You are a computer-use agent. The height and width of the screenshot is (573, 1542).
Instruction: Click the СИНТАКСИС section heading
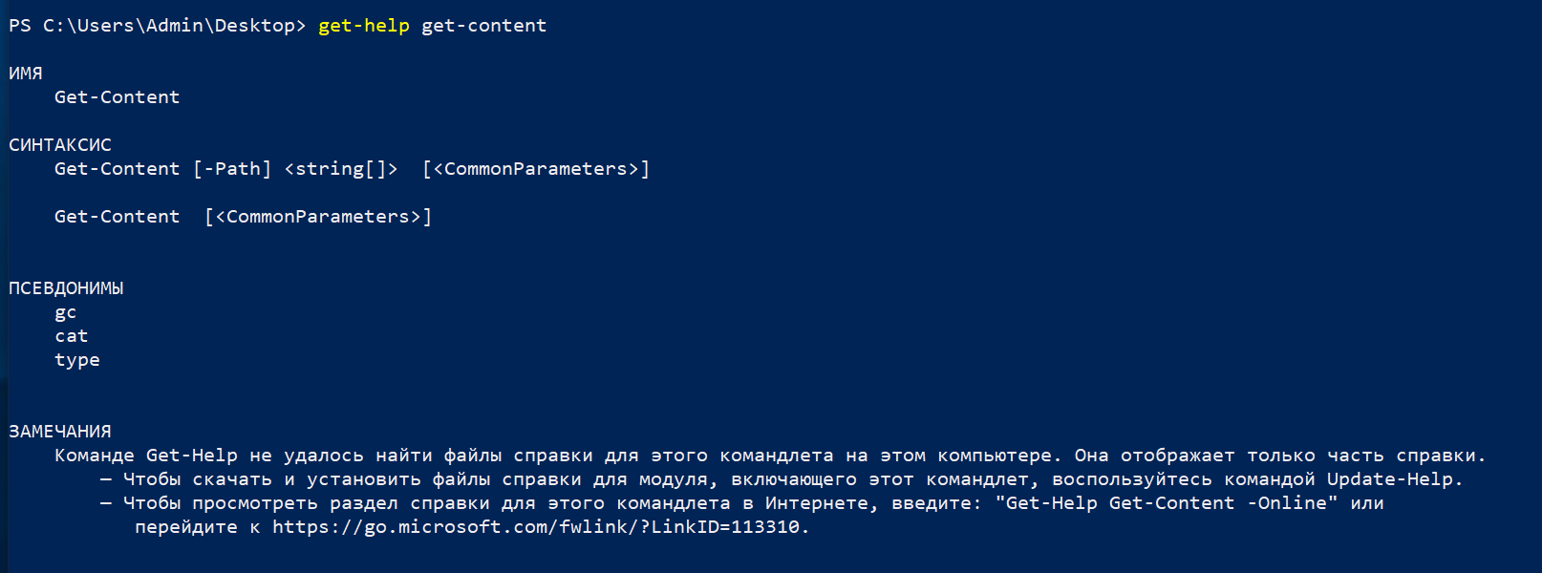click(x=60, y=145)
